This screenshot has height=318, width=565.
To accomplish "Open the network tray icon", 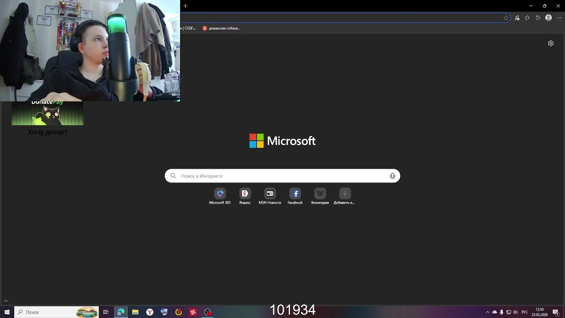I will (508, 312).
